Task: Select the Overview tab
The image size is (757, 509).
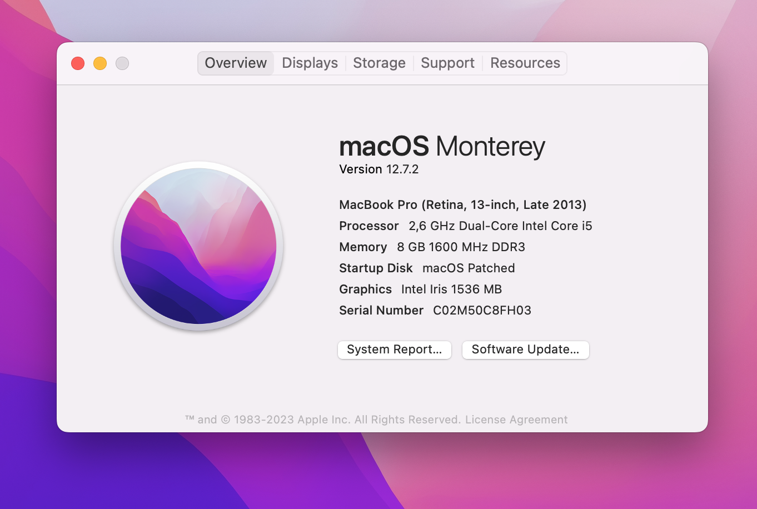Action: coord(236,63)
